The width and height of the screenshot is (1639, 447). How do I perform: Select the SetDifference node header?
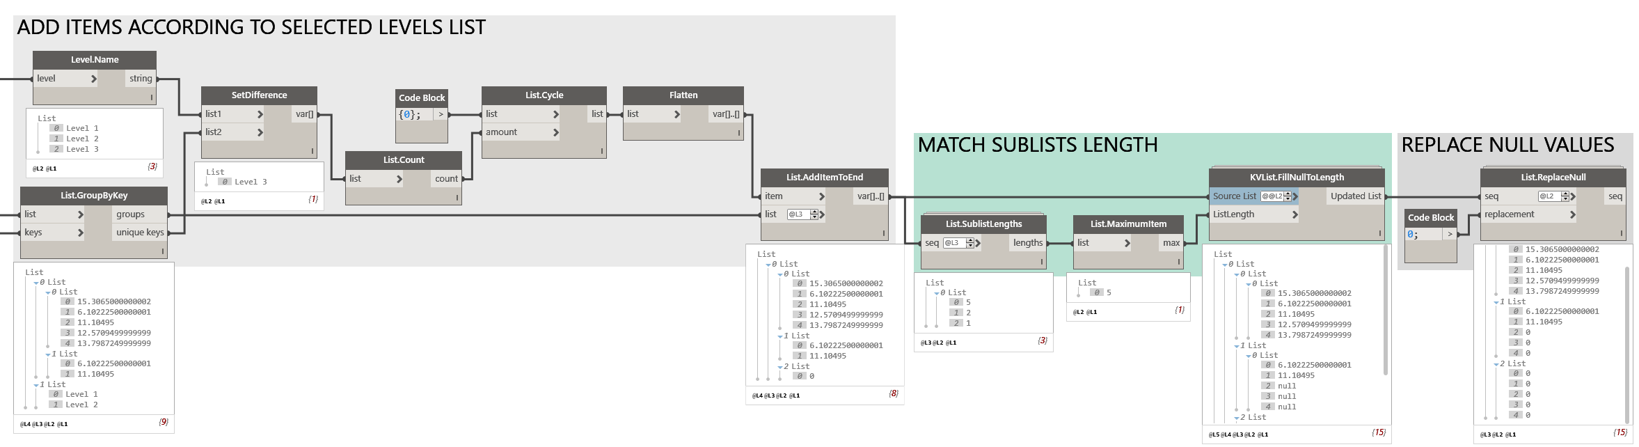[x=259, y=95]
